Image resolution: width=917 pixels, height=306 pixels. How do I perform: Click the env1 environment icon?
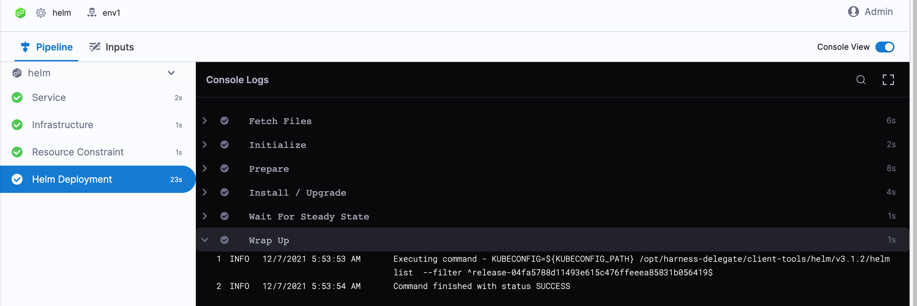tap(92, 13)
